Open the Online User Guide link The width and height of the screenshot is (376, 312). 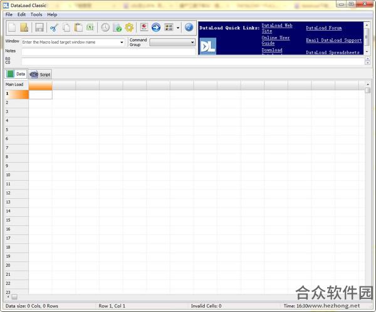(276, 41)
